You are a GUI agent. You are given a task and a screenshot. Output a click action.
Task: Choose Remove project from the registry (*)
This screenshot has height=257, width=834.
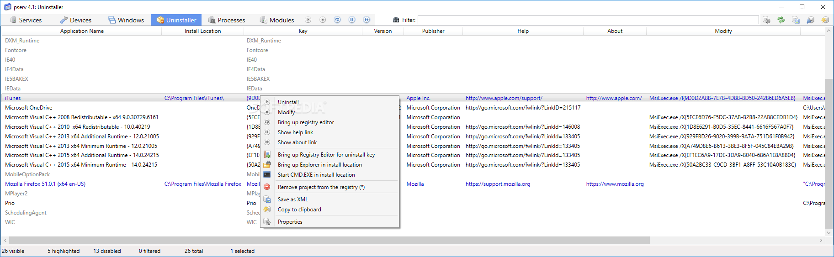coord(330,187)
